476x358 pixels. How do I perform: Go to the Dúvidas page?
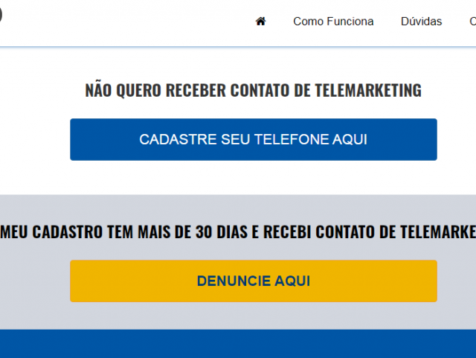tap(421, 22)
